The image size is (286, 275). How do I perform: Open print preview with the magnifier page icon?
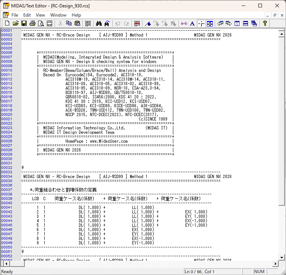[x=41, y=24]
